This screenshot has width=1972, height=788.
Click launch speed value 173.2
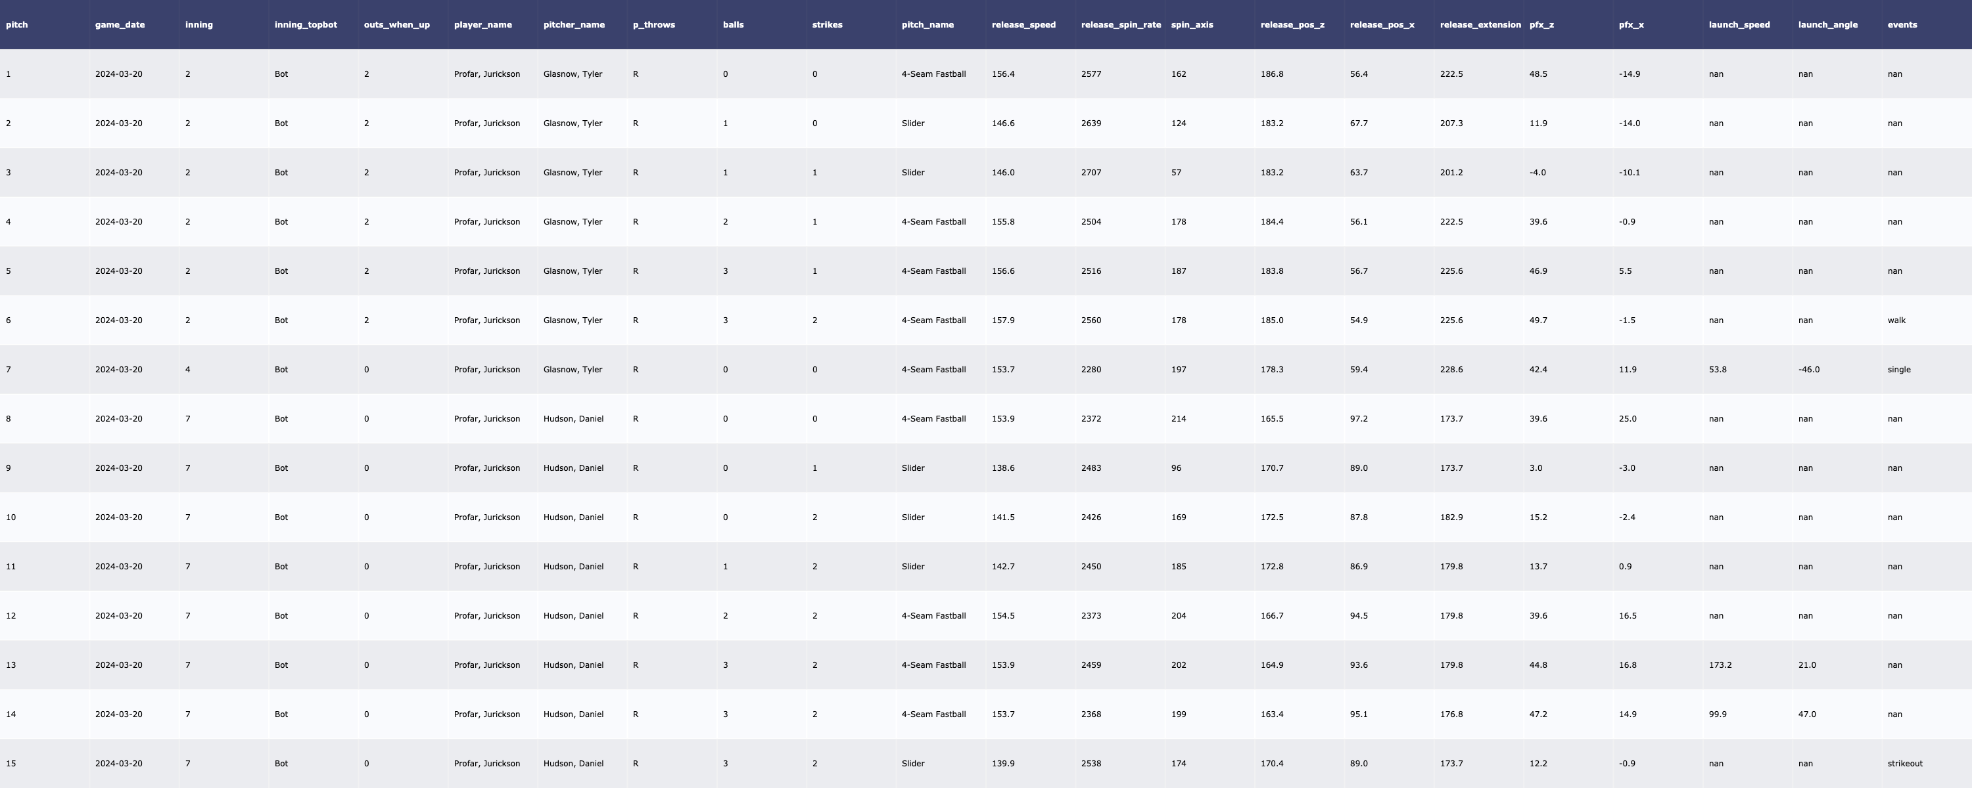1720,665
